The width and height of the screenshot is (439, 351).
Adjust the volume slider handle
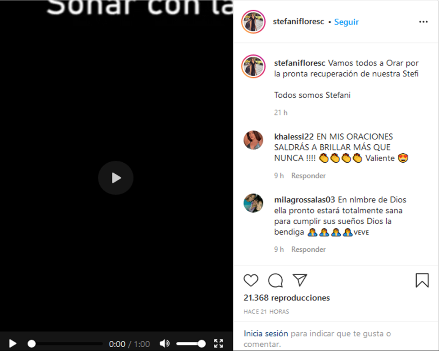click(201, 344)
